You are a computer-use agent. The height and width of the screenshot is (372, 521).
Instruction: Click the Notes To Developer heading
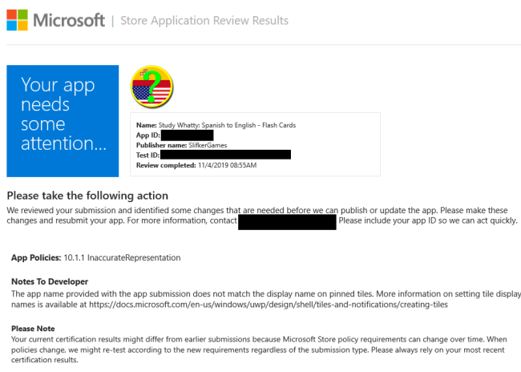pyautogui.click(x=50, y=281)
